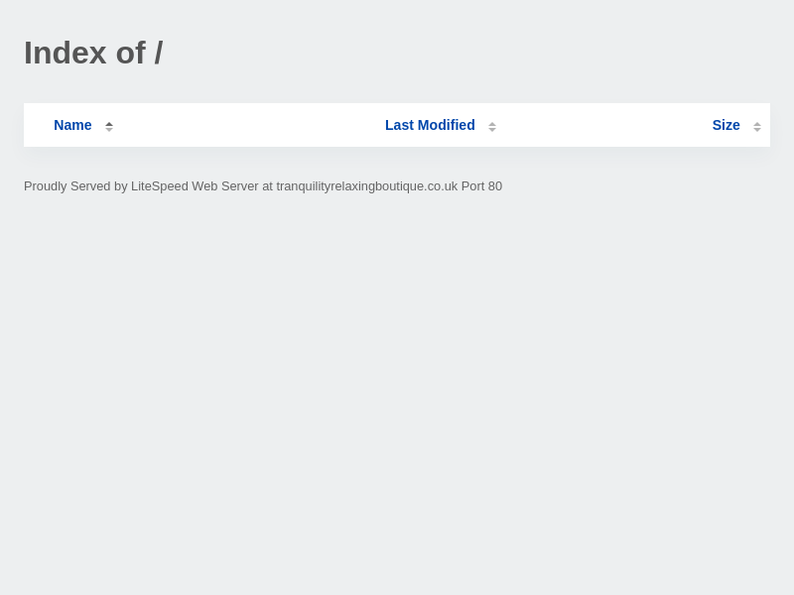Click the empty gray area below the footer
Viewport: 794px width, 595px height.
397,397
